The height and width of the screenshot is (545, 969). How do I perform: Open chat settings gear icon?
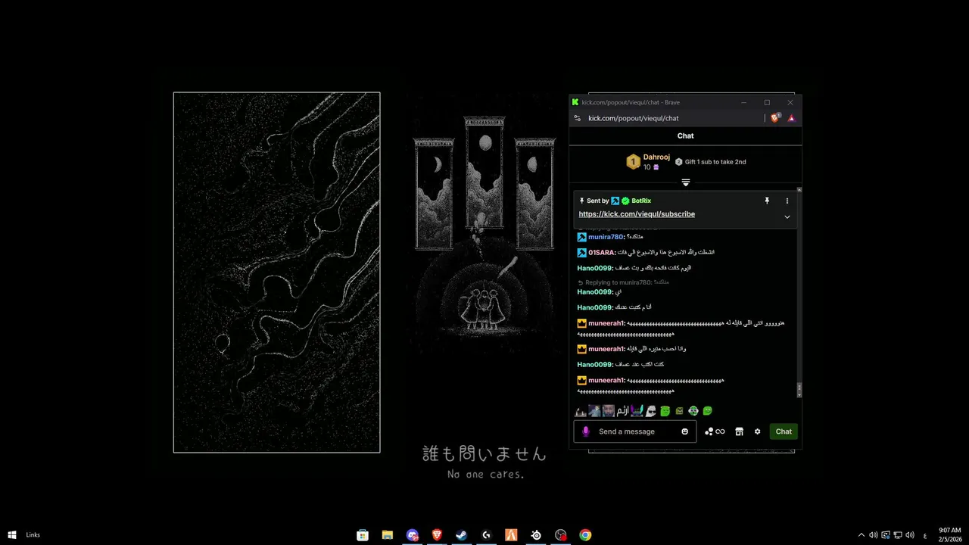pyautogui.click(x=757, y=431)
